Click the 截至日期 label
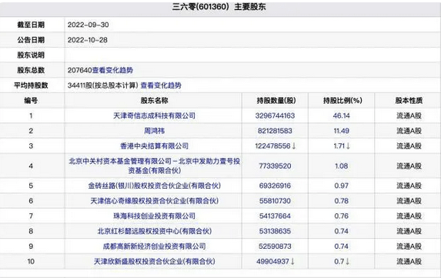The image size is (441, 278). [31, 25]
